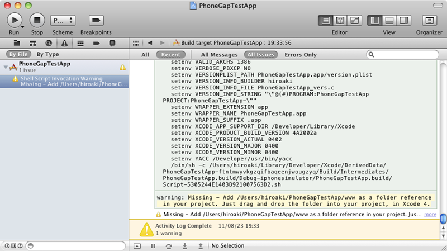Viewport: 447px width, 251px height.
Task: Click the Activity Log Complete warning icon
Action: (146, 229)
